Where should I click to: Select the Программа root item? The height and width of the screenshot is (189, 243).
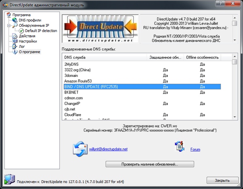[21, 15]
